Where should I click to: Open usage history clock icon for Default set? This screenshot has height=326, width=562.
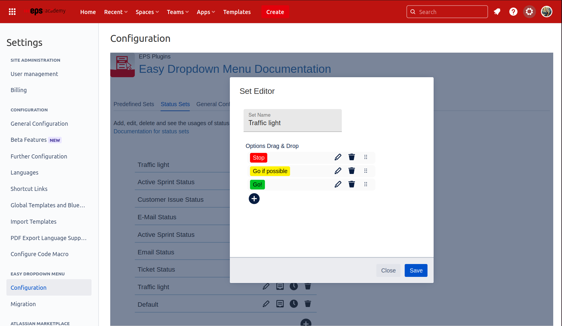click(294, 303)
